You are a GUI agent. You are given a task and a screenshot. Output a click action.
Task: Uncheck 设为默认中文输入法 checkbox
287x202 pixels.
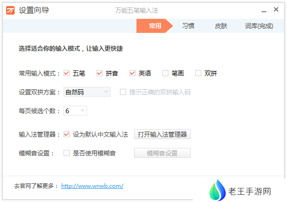point(67,134)
